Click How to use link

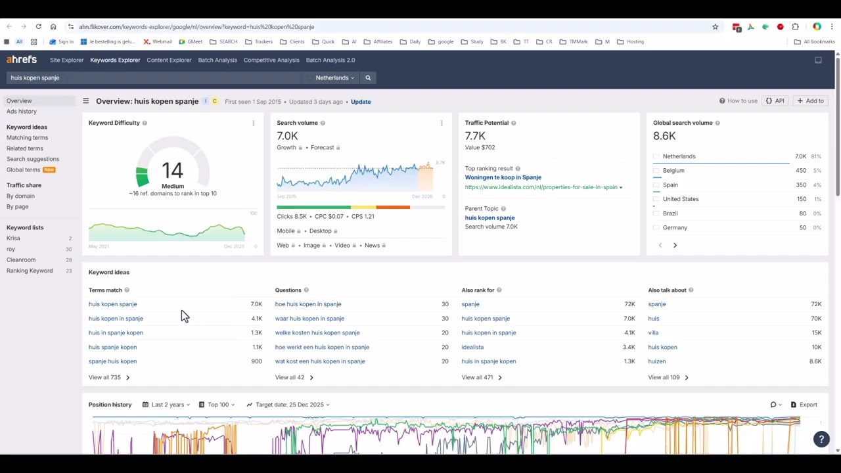point(739,101)
